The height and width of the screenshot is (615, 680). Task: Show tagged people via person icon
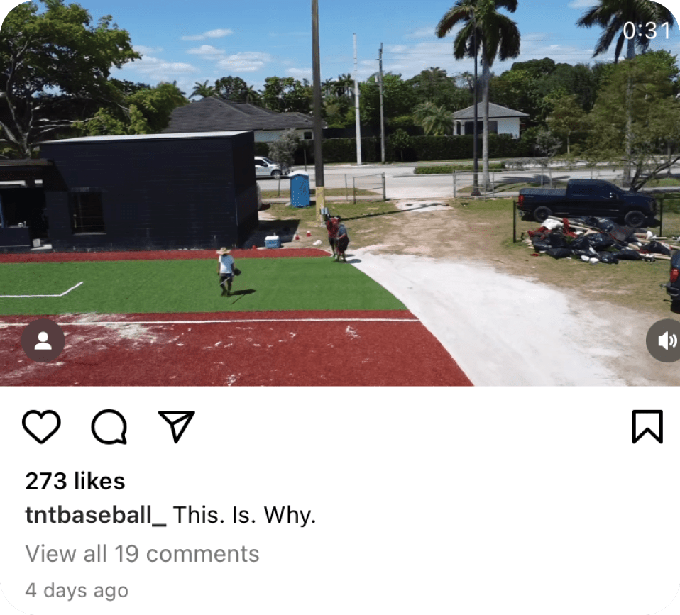tap(43, 340)
